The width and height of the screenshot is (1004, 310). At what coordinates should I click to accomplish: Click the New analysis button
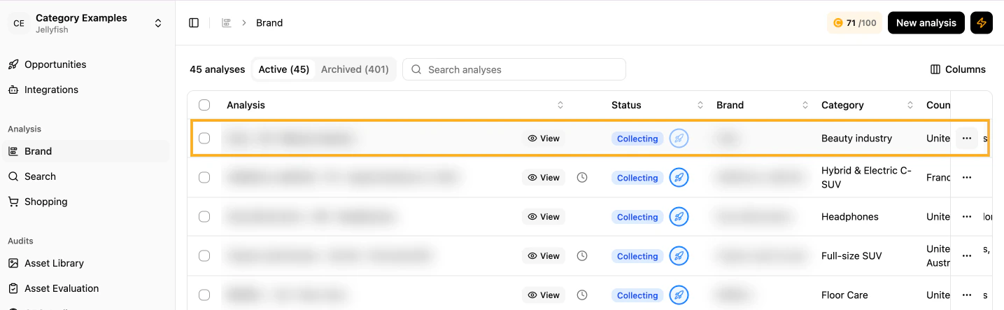click(926, 23)
